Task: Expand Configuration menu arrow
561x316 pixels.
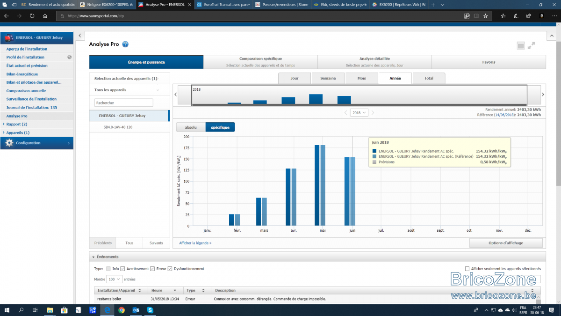Action: coord(69,143)
